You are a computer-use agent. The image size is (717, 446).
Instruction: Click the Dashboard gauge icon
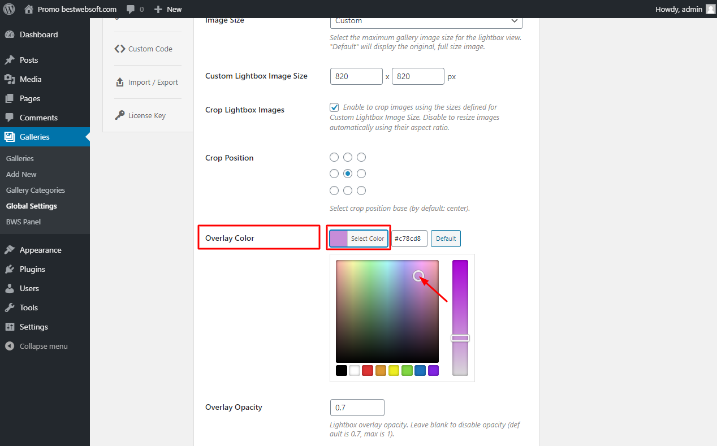point(10,34)
